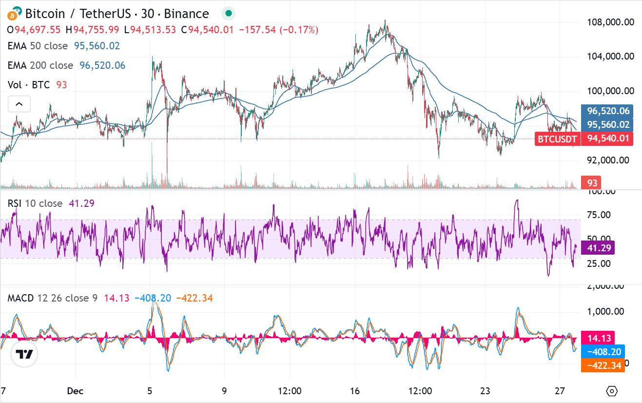The image size is (642, 403).
Task: Click the 92,000.00 price axis label
Action: tap(608, 161)
